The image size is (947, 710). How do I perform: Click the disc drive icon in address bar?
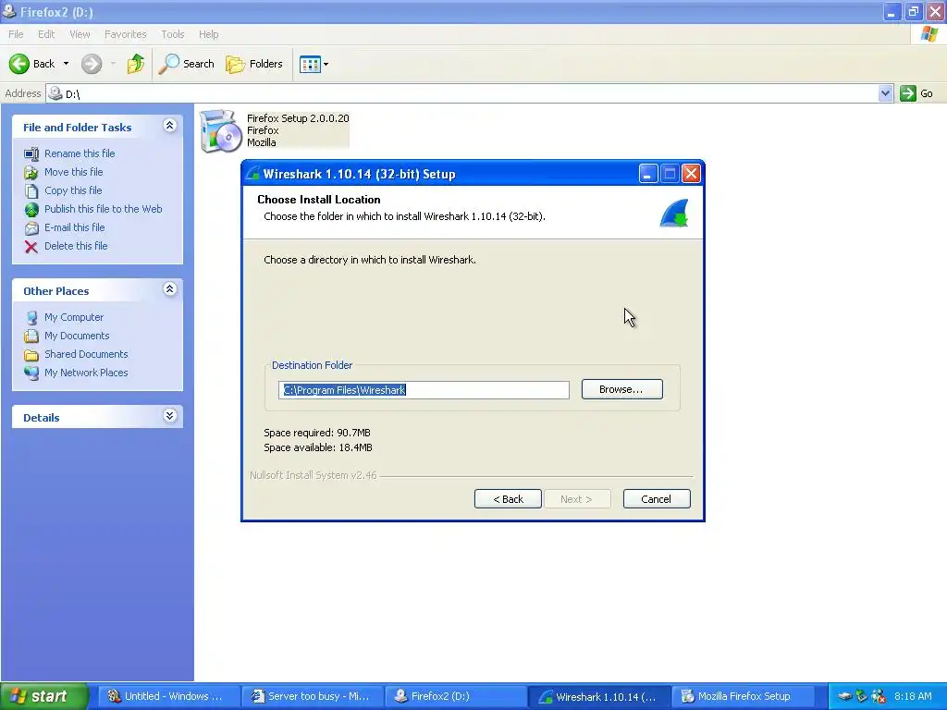coord(55,93)
